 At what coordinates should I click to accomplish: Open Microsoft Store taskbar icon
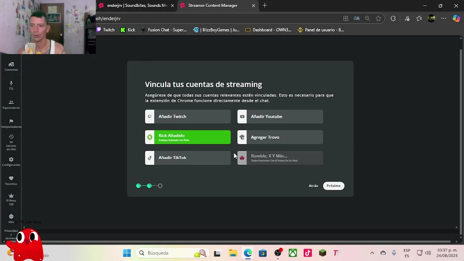click(263, 253)
